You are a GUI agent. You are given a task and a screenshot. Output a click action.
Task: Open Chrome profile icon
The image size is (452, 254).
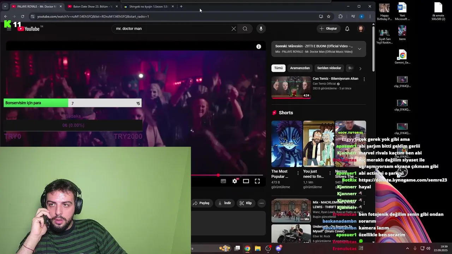coord(362,16)
